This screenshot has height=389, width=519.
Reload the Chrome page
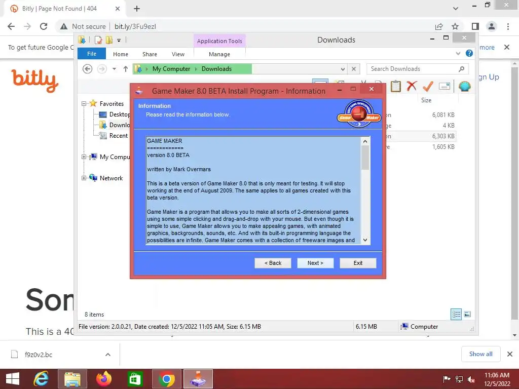point(44,26)
